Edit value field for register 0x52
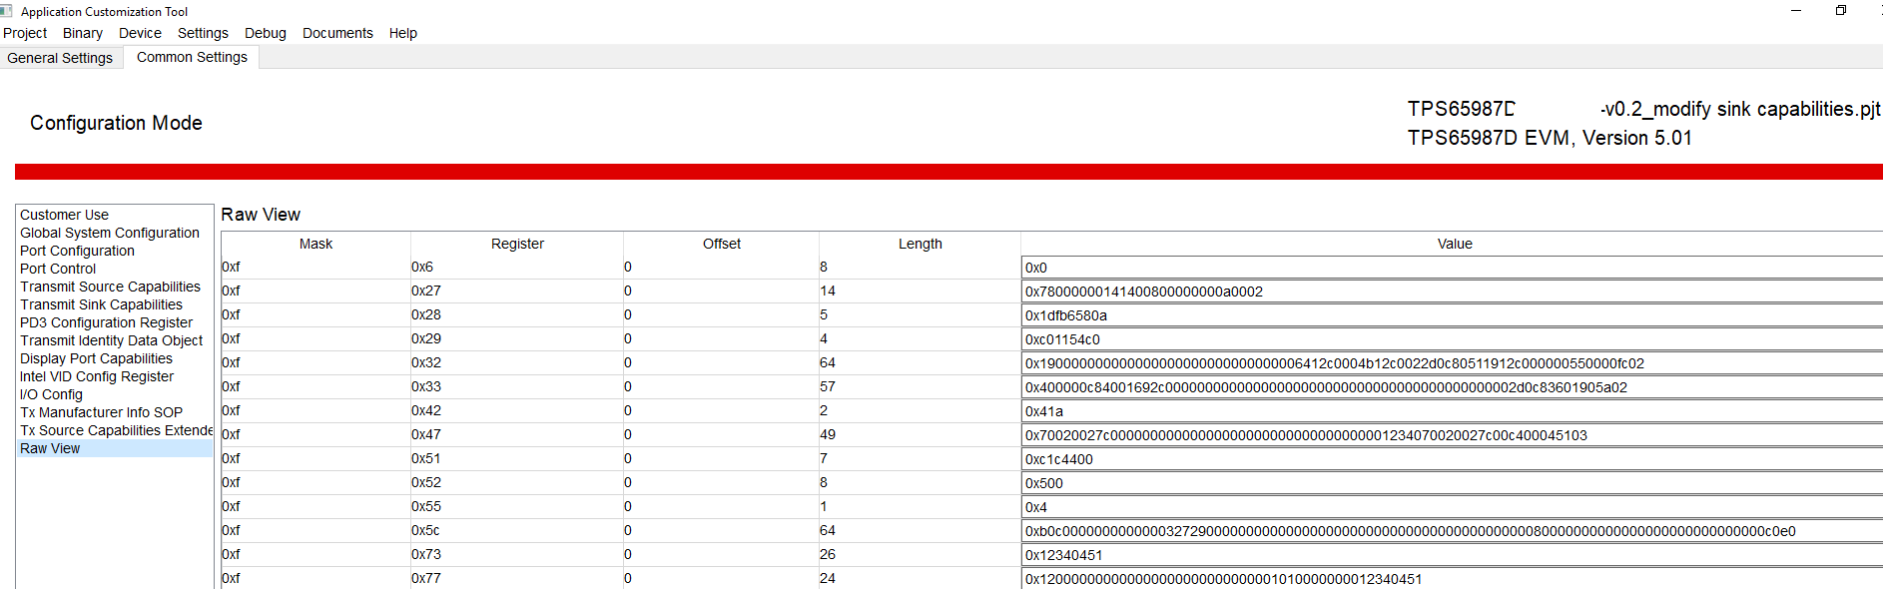This screenshot has height=589, width=1883. click(x=1453, y=483)
